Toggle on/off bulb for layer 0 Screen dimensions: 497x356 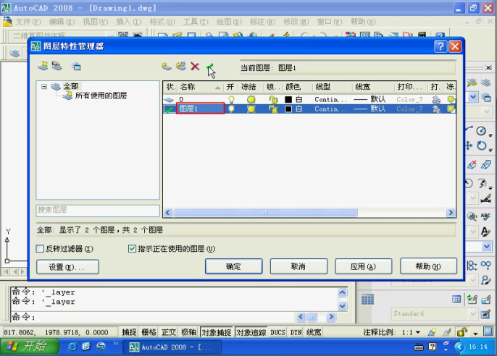pos(231,99)
